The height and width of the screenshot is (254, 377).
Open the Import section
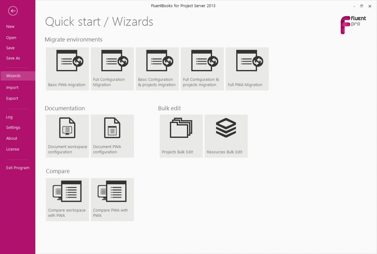click(x=12, y=88)
